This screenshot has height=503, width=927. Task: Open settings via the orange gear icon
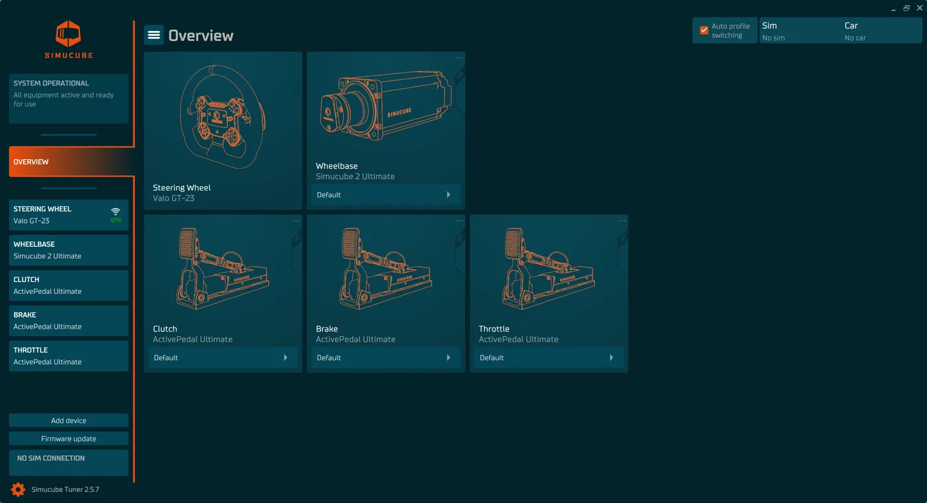point(18,489)
